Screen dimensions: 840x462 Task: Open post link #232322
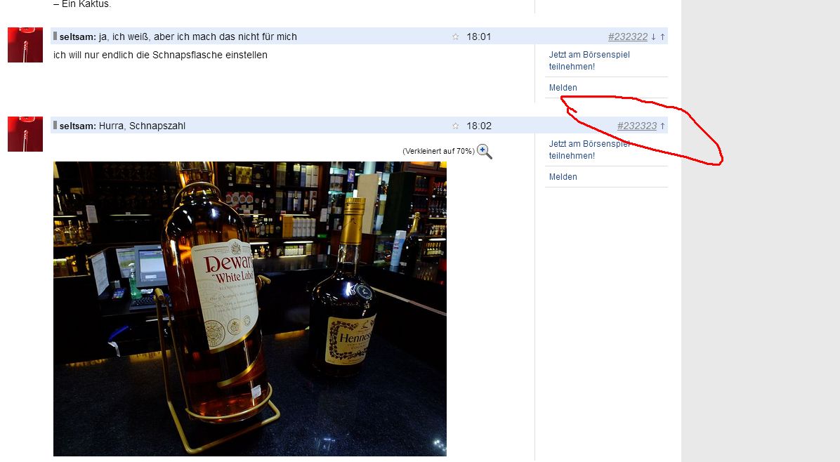(628, 37)
